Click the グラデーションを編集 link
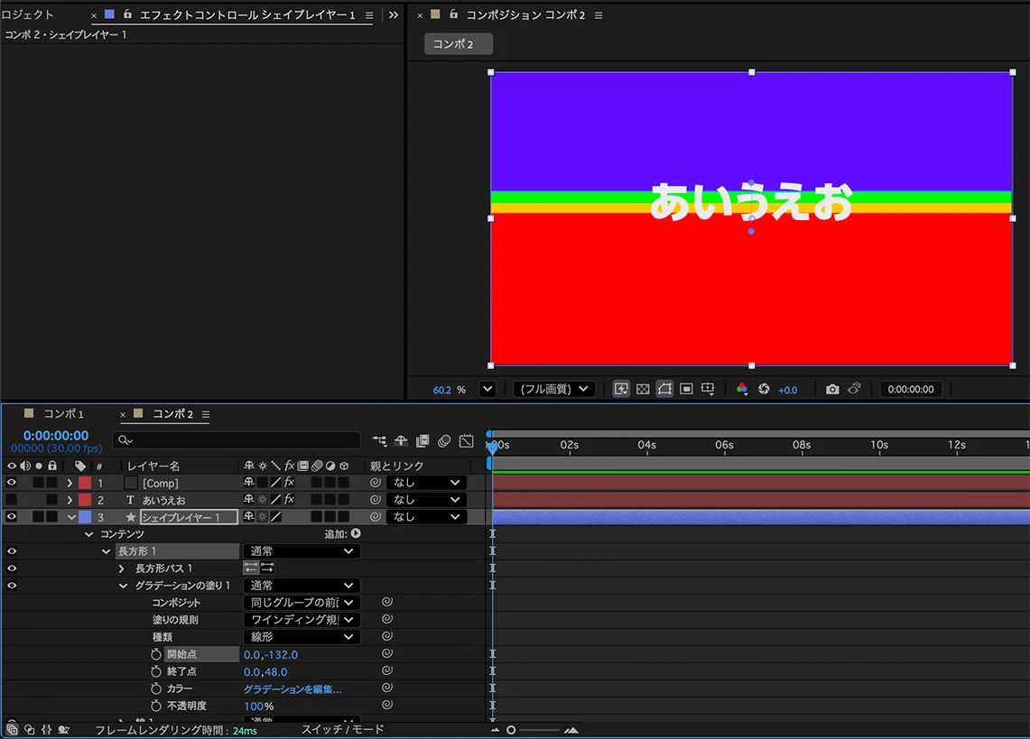 (292, 689)
